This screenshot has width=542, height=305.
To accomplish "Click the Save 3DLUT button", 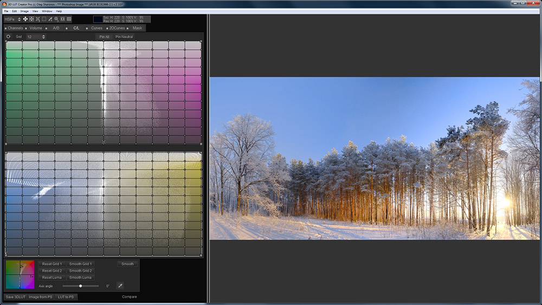I will pos(16,297).
